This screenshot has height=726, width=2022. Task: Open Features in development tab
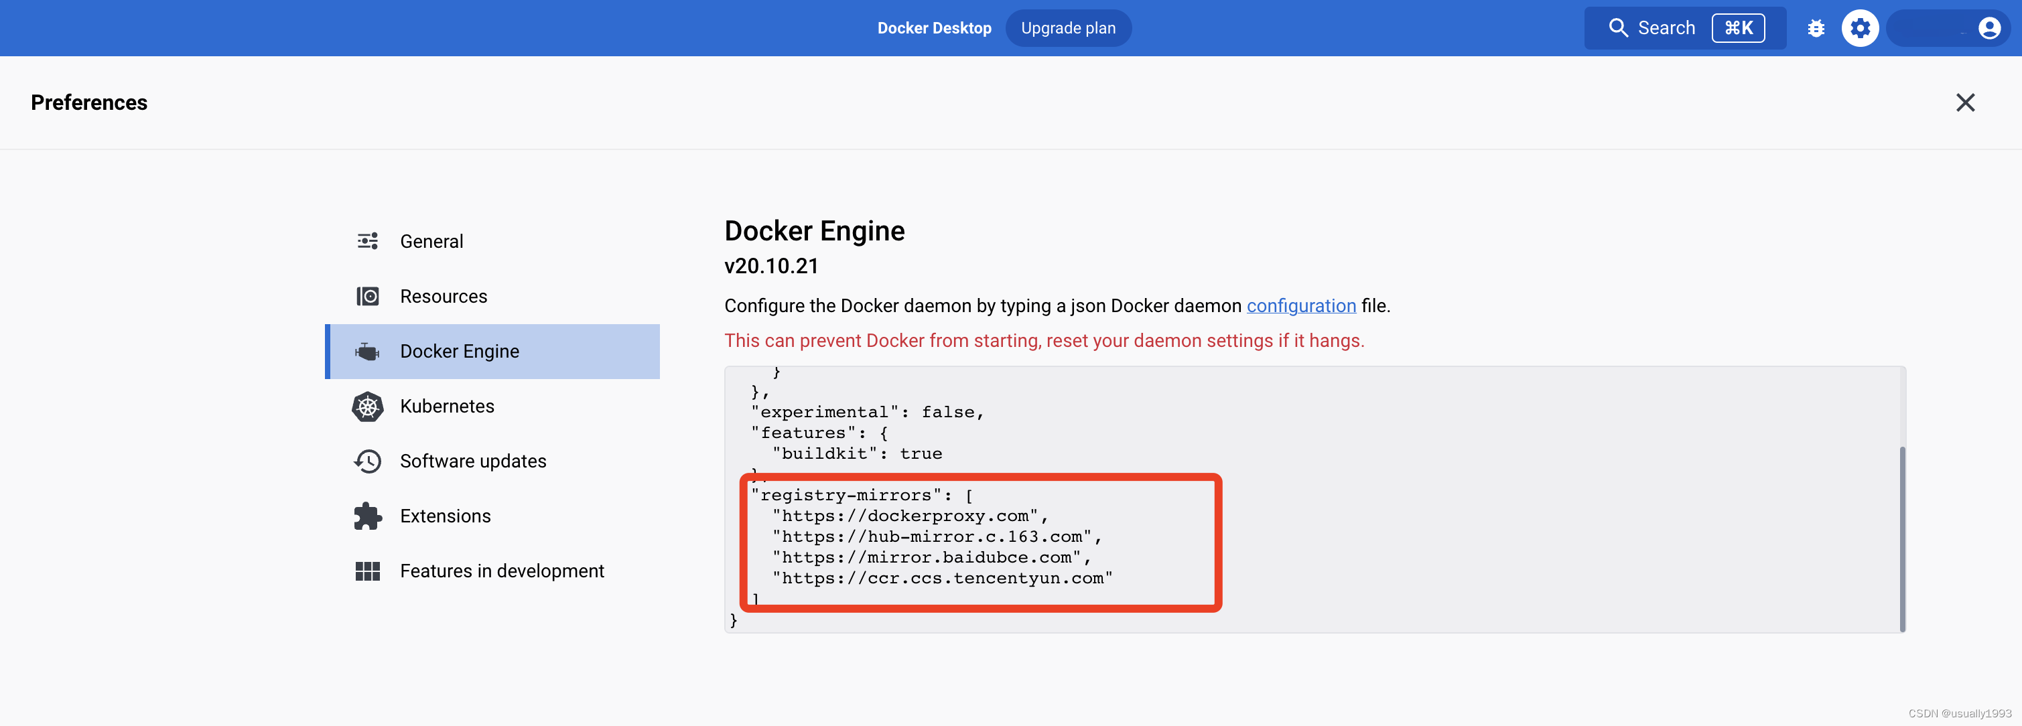click(x=493, y=571)
